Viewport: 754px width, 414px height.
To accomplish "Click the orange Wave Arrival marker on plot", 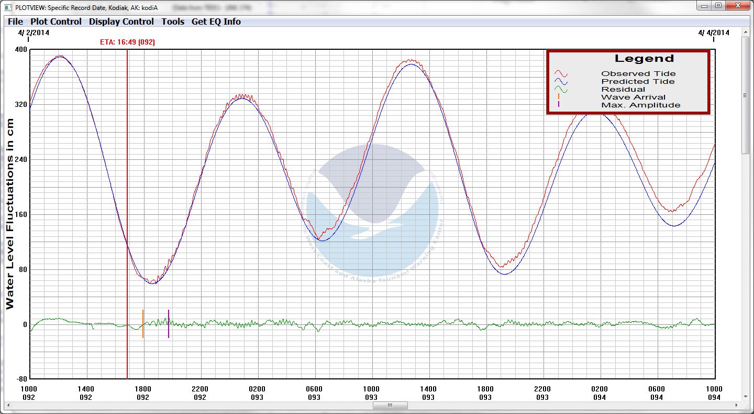I will coord(142,324).
